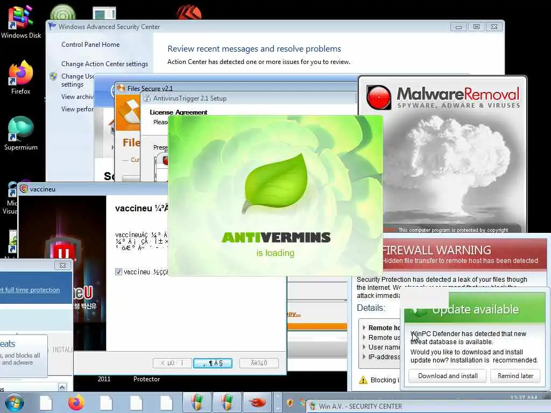Open the Windows Disk desktop shortcut

click(x=21, y=21)
